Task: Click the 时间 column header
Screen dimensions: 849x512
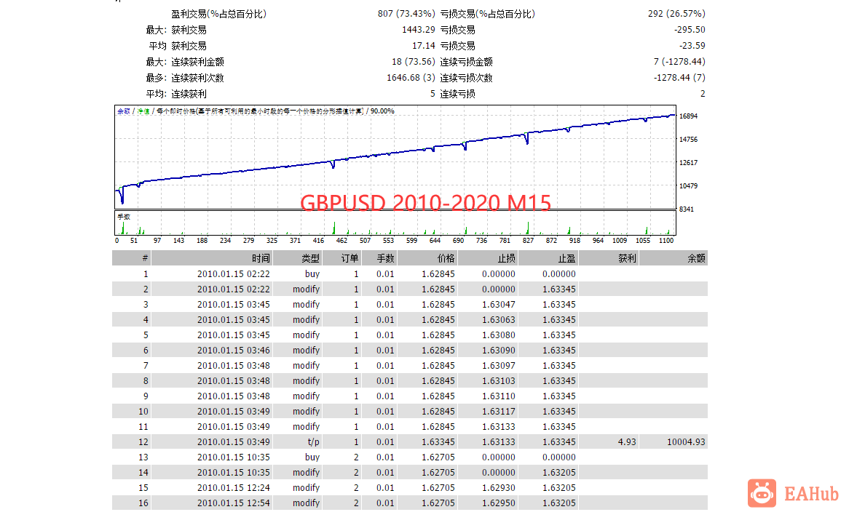Action: click(261, 258)
